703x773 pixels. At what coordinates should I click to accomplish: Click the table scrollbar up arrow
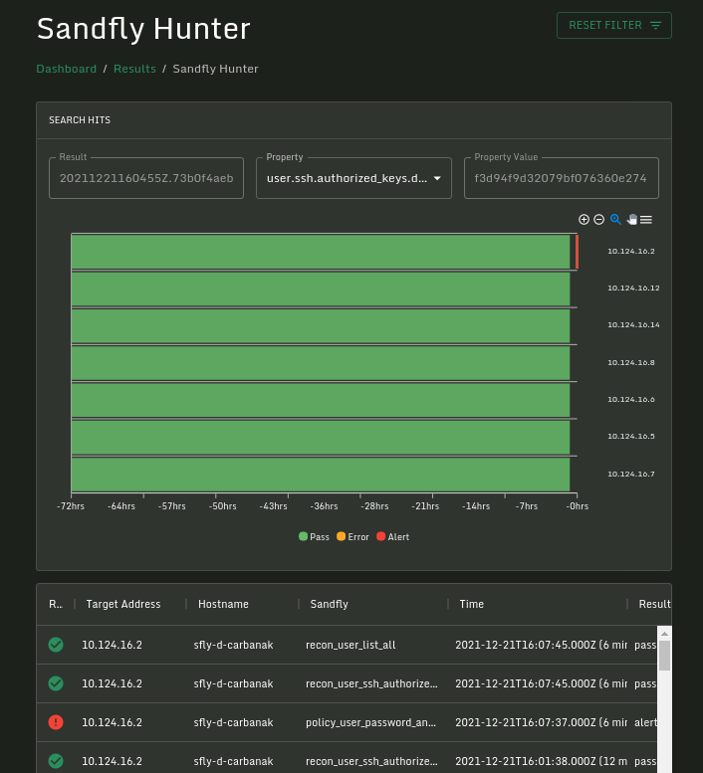(664, 634)
